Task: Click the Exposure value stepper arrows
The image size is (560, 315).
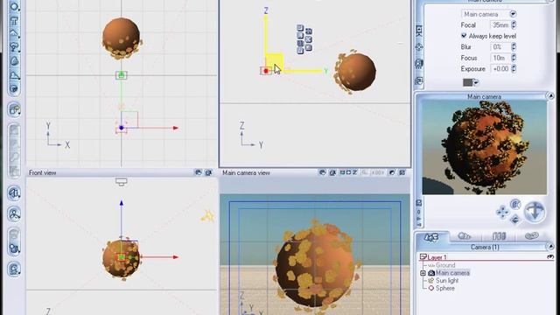Action: pos(514,68)
